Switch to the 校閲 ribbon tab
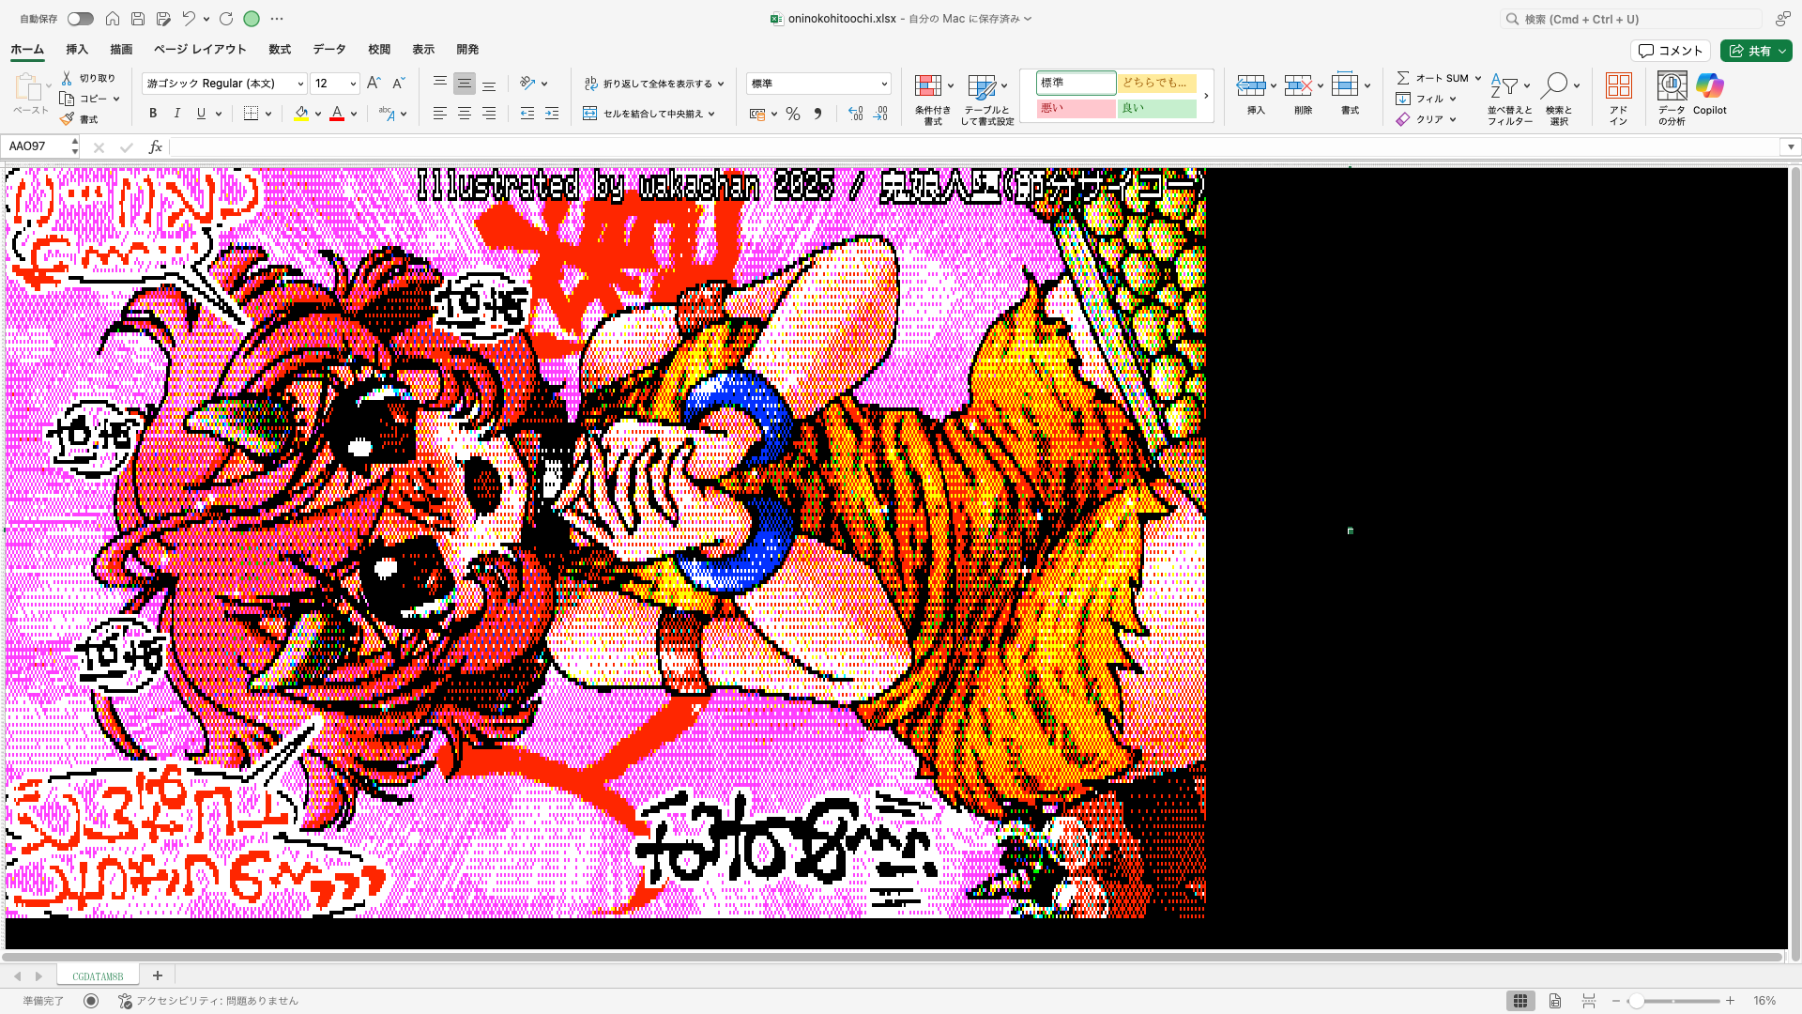Image resolution: width=1802 pixels, height=1014 pixels. click(x=379, y=50)
